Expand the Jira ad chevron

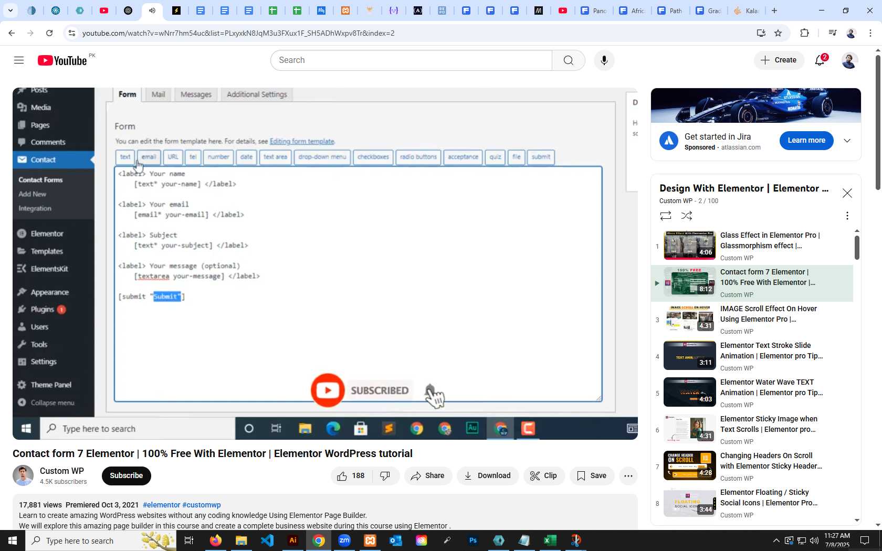[x=847, y=141]
